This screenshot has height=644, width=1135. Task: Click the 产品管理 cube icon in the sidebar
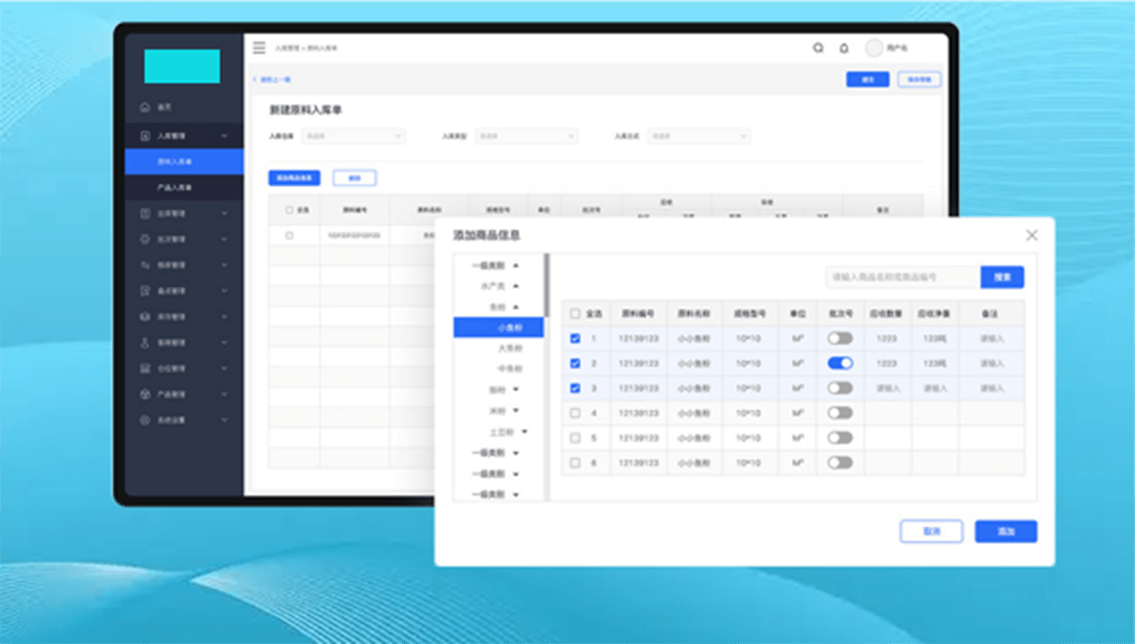tap(145, 394)
